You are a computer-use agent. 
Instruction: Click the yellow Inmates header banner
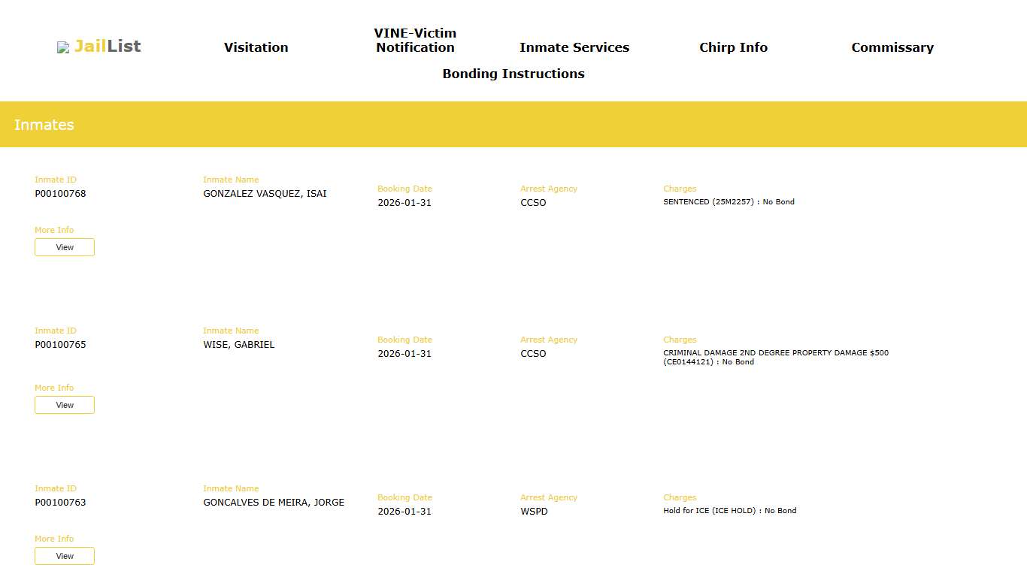tap(513, 125)
